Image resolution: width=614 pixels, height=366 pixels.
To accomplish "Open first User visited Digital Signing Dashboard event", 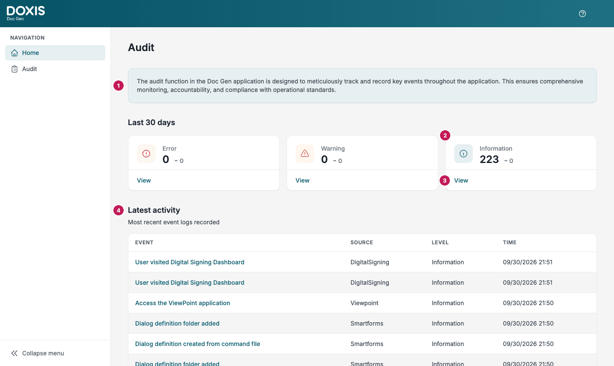I will point(190,262).
